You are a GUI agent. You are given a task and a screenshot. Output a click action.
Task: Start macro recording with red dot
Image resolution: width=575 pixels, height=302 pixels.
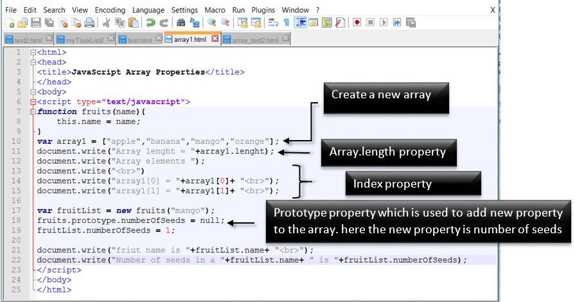(x=357, y=22)
